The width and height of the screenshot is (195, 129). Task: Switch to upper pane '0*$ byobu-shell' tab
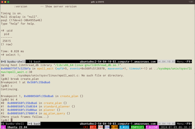(13, 62)
